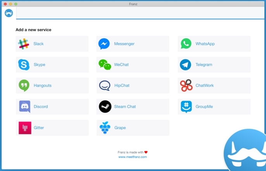The width and height of the screenshot is (266, 171).
Task: Click the Gitter pink icon
Action: pyautogui.click(x=24, y=128)
